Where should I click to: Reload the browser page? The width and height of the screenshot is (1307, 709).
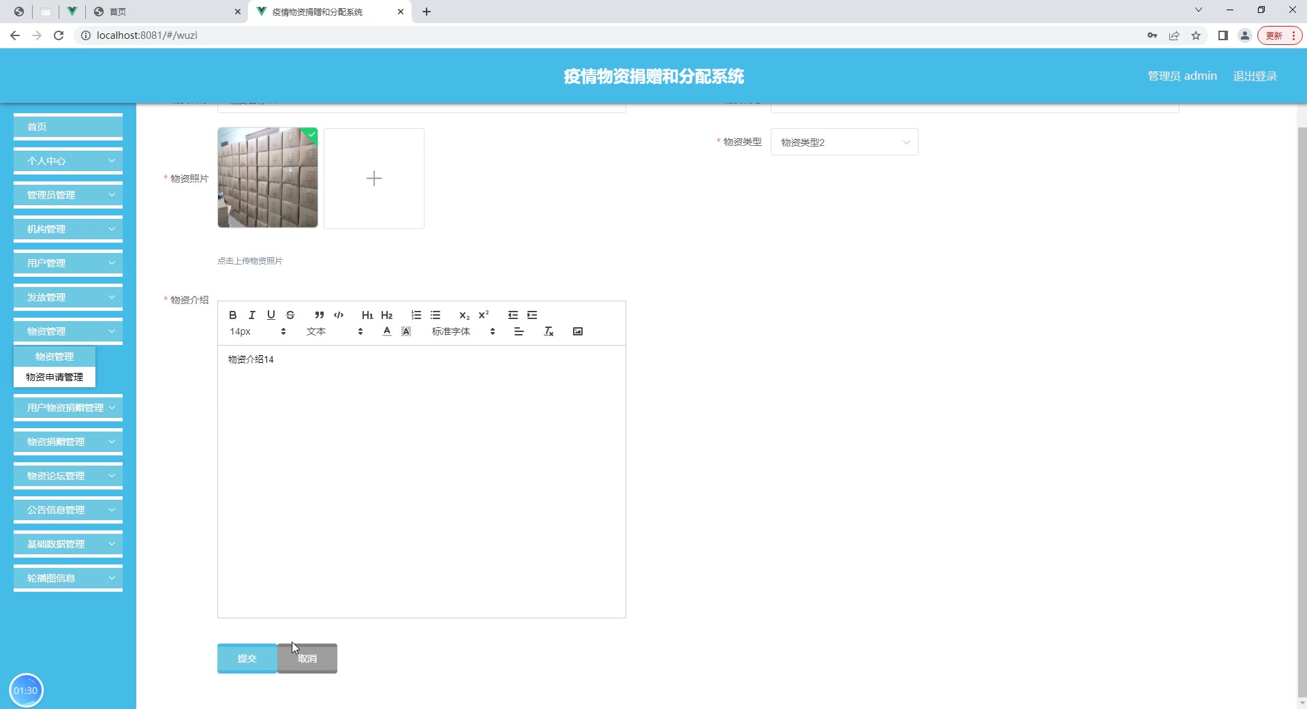pos(59,35)
